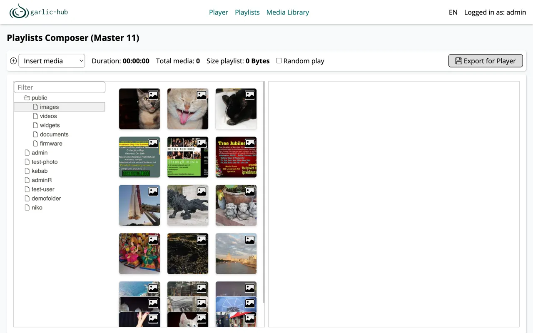533x333 pixels.
Task: Click Export for Player button
Action: (x=486, y=61)
